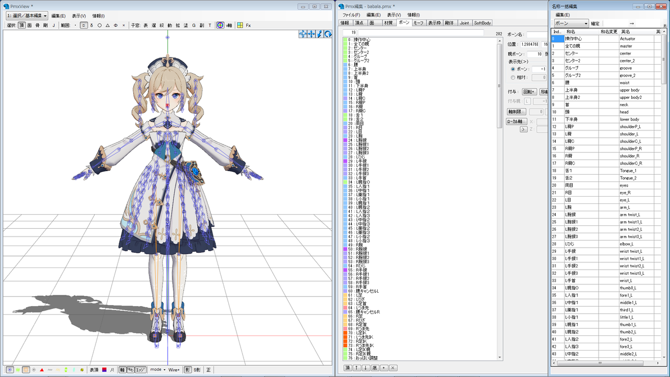Click the ボーン名 name input field
This screenshot has width=670, height=377.
pos(537,35)
